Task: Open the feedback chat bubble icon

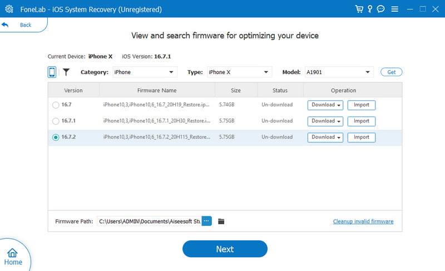Action: pos(380,9)
